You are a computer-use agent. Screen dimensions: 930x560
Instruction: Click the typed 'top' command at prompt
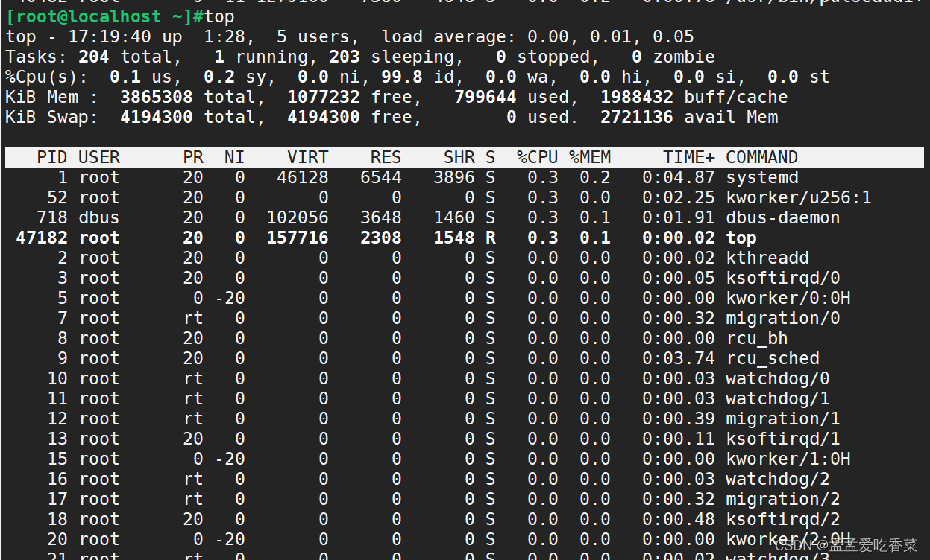coord(219,16)
